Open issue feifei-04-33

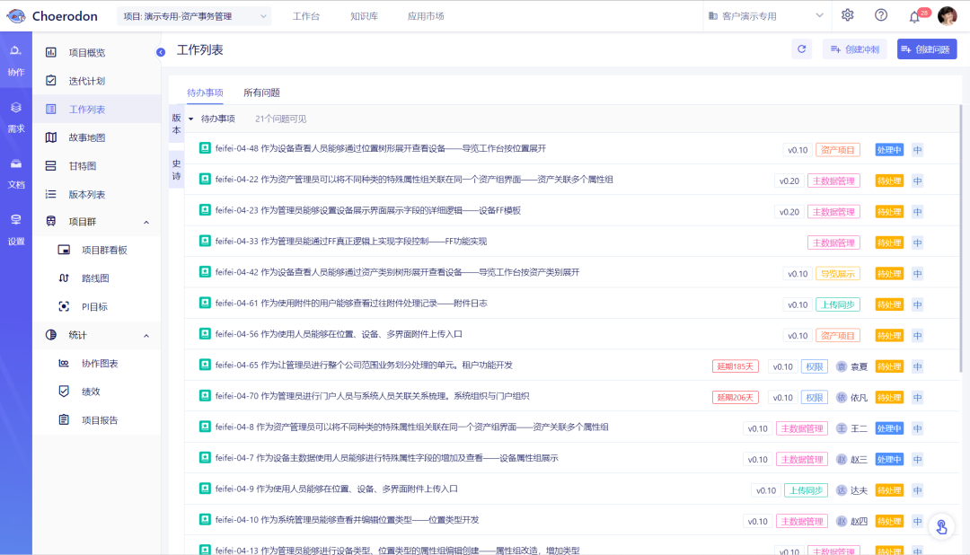[x=351, y=242]
